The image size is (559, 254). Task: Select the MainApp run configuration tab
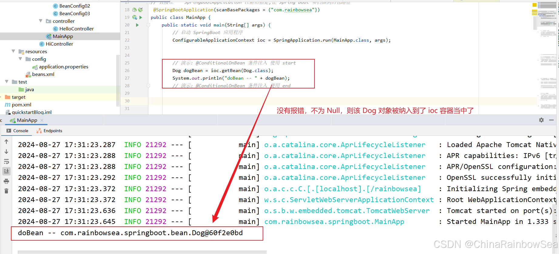click(x=27, y=120)
